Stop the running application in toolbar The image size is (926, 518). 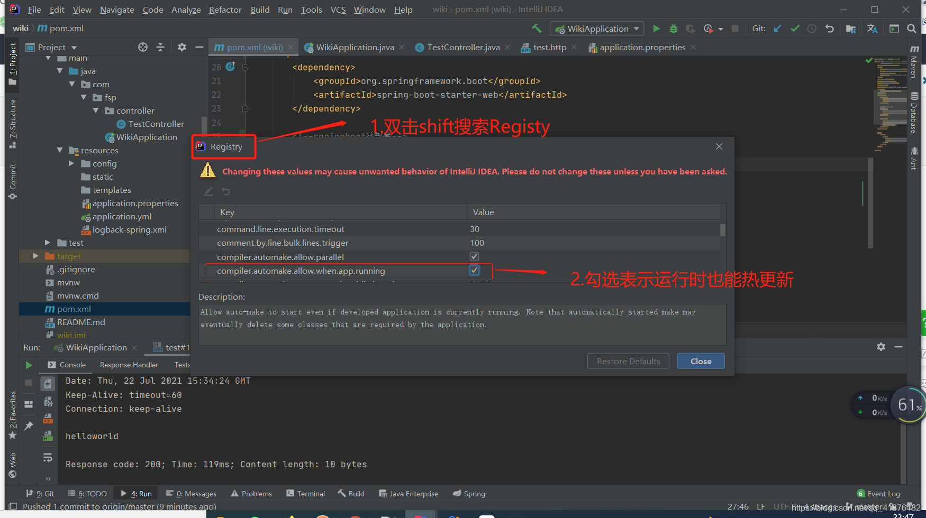pyautogui.click(x=735, y=29)
